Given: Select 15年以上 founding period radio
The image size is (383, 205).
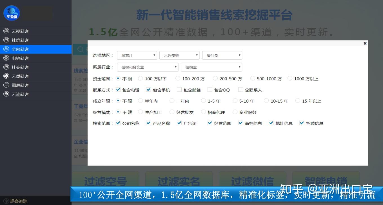Looking at the screenshot, I should point(298,100).
